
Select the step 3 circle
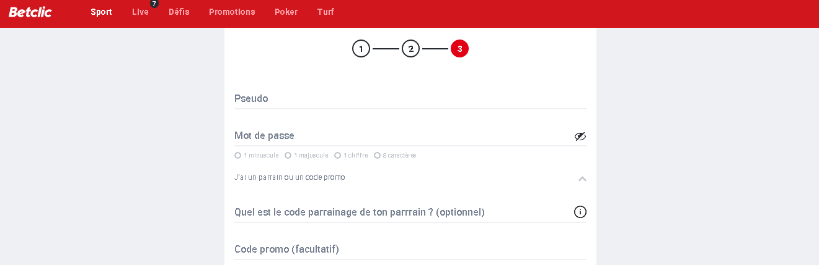459,49
